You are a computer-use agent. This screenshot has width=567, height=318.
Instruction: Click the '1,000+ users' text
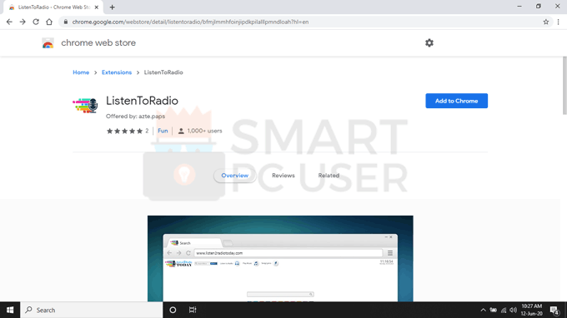pyautogui.click(x=204, y=131)
